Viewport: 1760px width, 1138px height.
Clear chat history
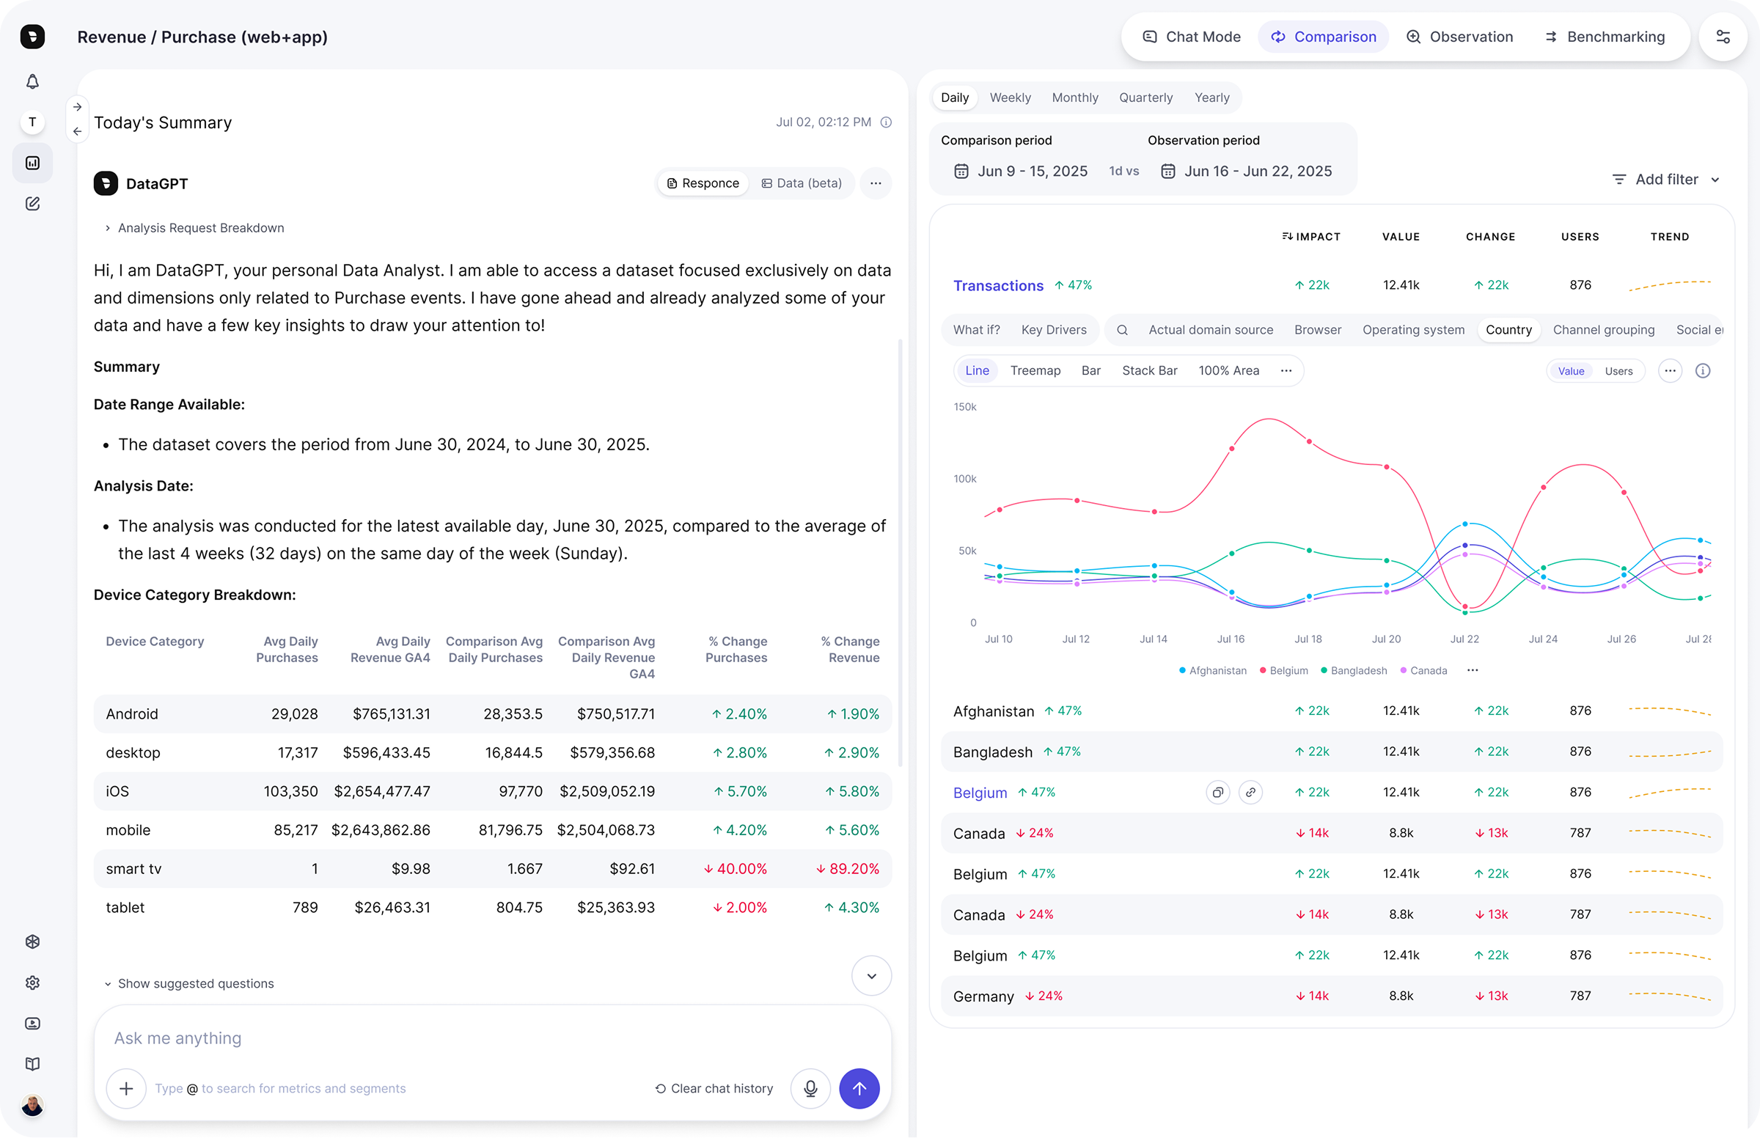714,1087
